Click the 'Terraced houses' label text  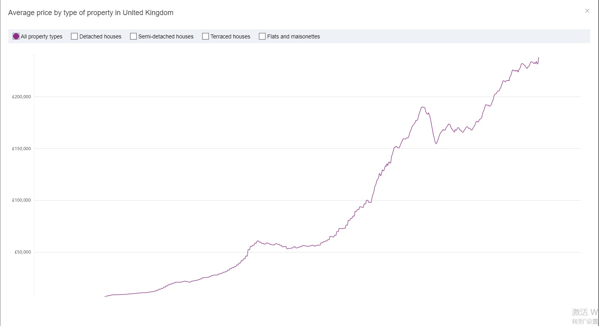tap(230, 36)
